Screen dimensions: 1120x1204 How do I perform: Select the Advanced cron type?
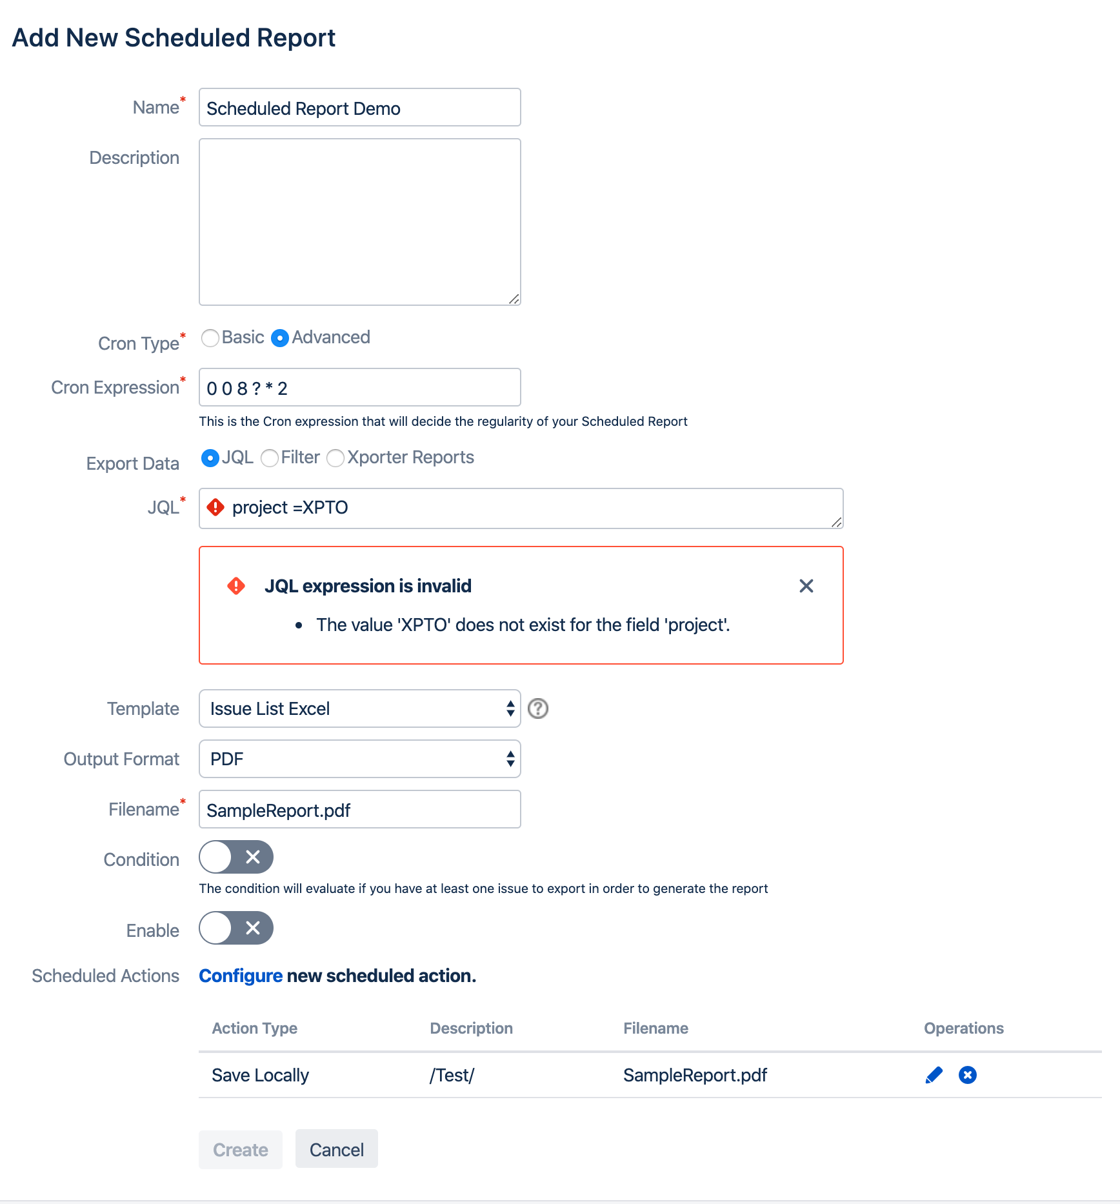pyautogui.click(x=280, y=338)
